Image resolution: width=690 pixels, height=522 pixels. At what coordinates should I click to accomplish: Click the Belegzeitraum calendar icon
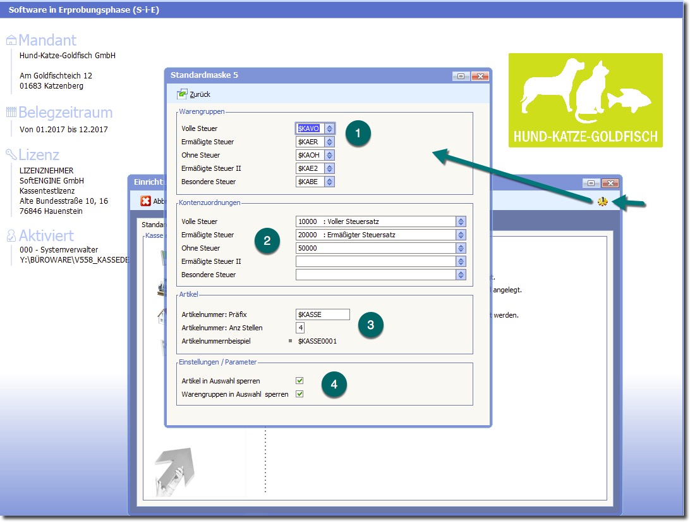click(x=11, y=113)
